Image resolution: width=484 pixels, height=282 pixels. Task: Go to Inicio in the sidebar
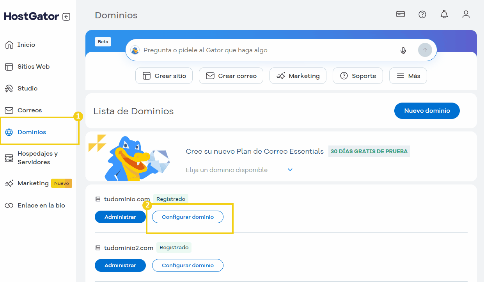26,45
